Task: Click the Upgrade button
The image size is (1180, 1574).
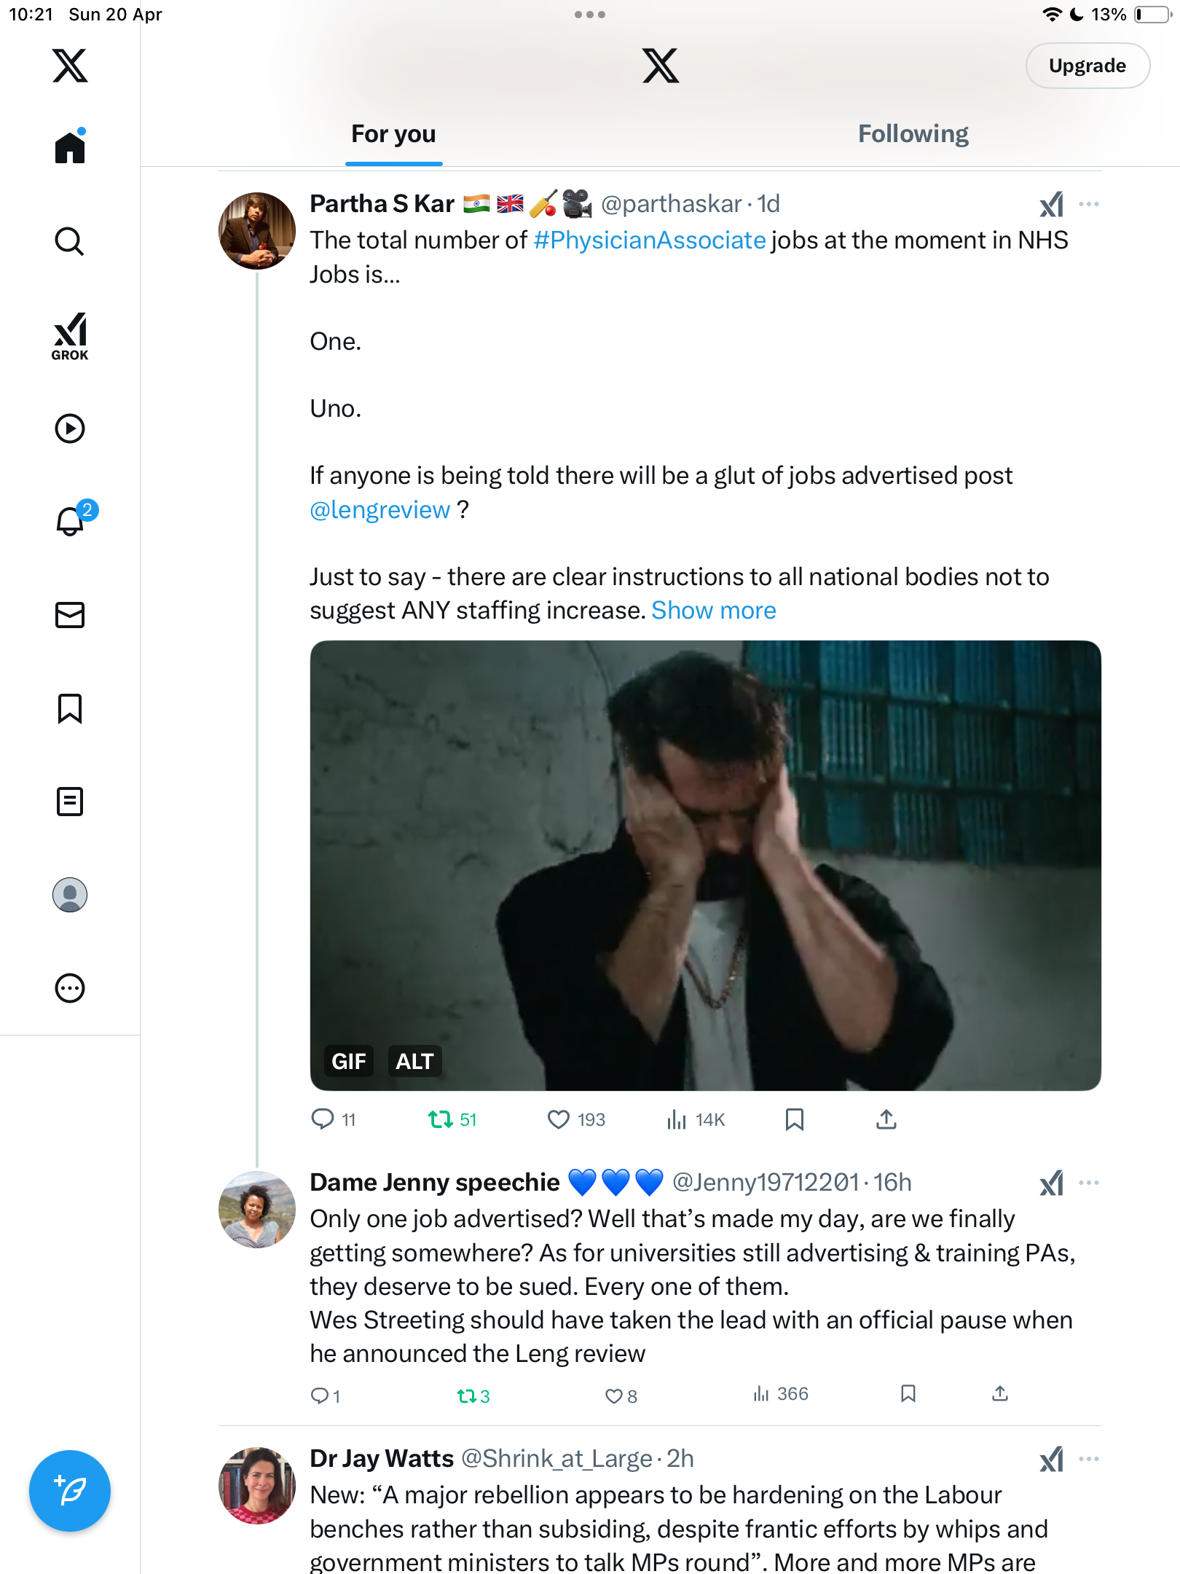Action: click(x=1087, y=66)
